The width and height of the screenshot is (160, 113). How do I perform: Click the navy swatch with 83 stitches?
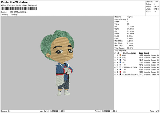coord(120,70)
